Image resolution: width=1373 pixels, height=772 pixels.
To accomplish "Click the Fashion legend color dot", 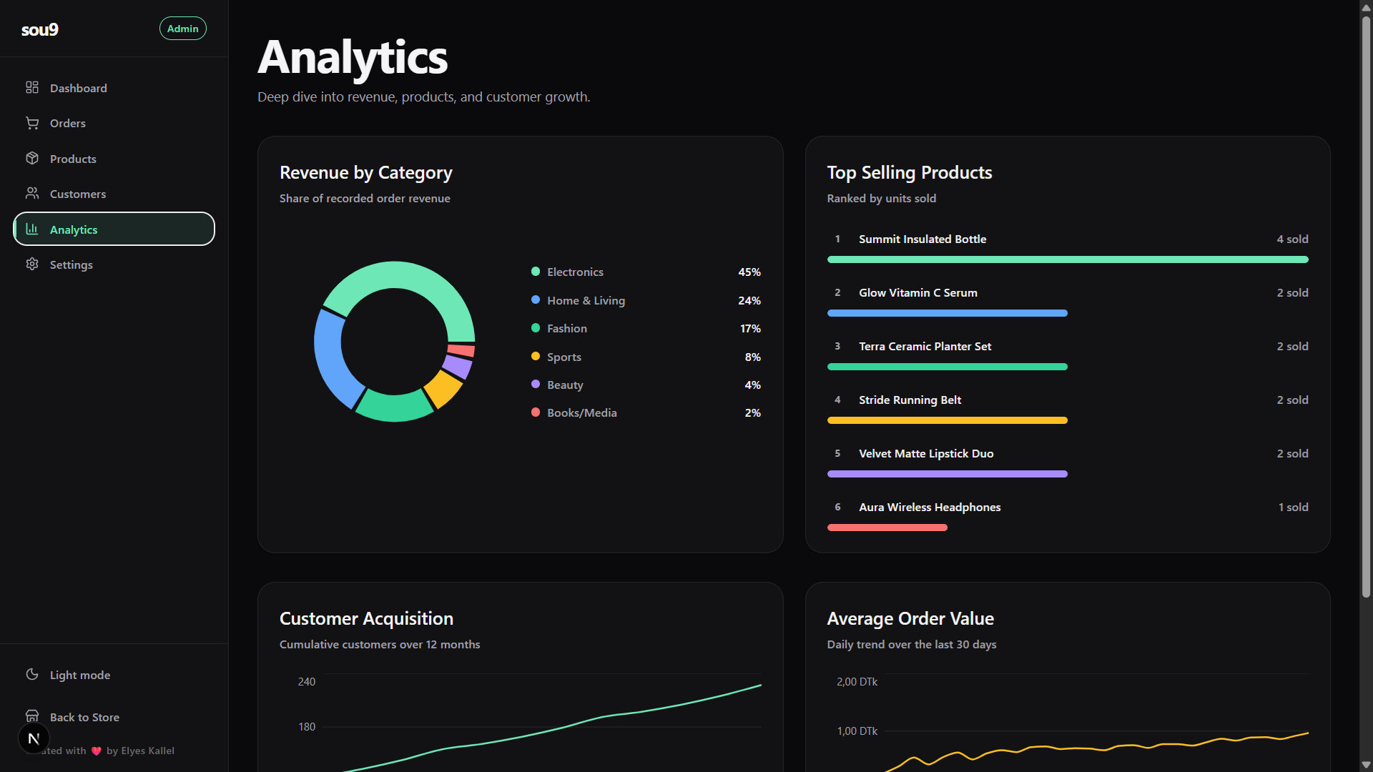I will click(x=536, y=328).
